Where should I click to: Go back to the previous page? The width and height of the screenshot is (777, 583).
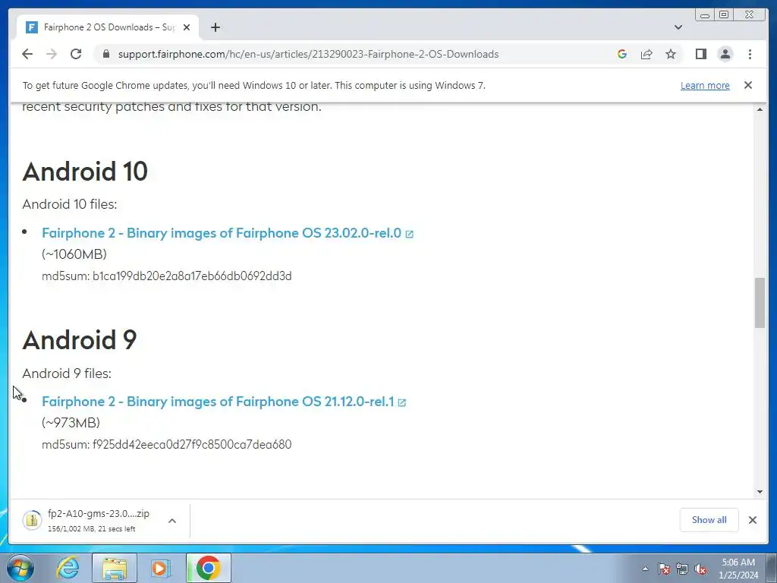click(x=27, y=54)
